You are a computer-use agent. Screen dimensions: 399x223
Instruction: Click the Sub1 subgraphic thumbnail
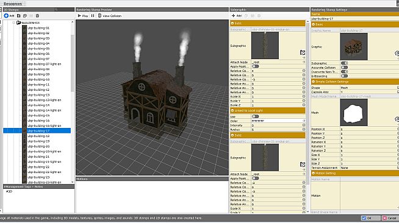(265, 46)
